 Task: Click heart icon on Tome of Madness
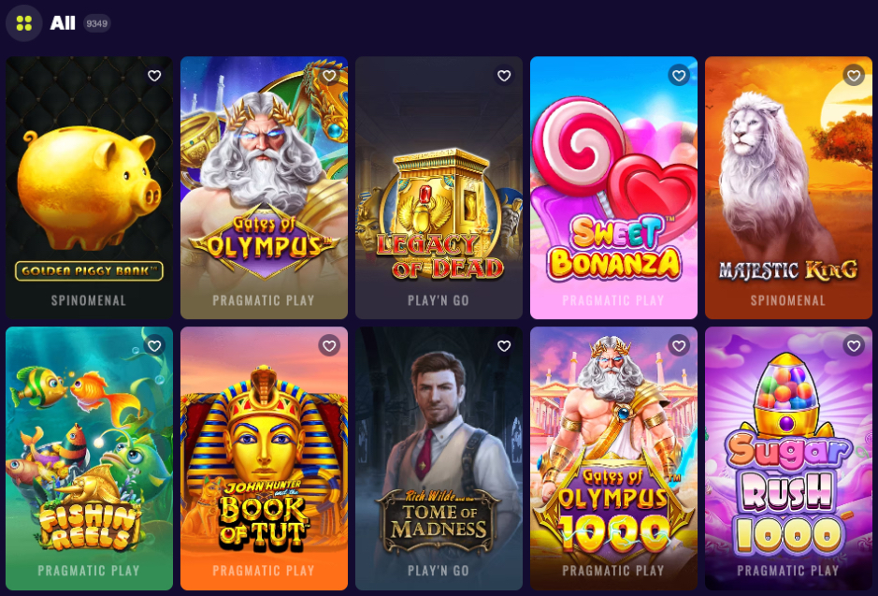pyautogui.click(x=504, y=346)
